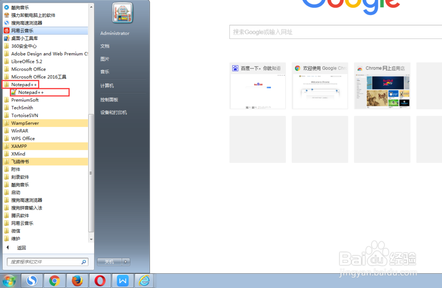
Task: Expand the TechSmith folder
Action: coord(45,108)
